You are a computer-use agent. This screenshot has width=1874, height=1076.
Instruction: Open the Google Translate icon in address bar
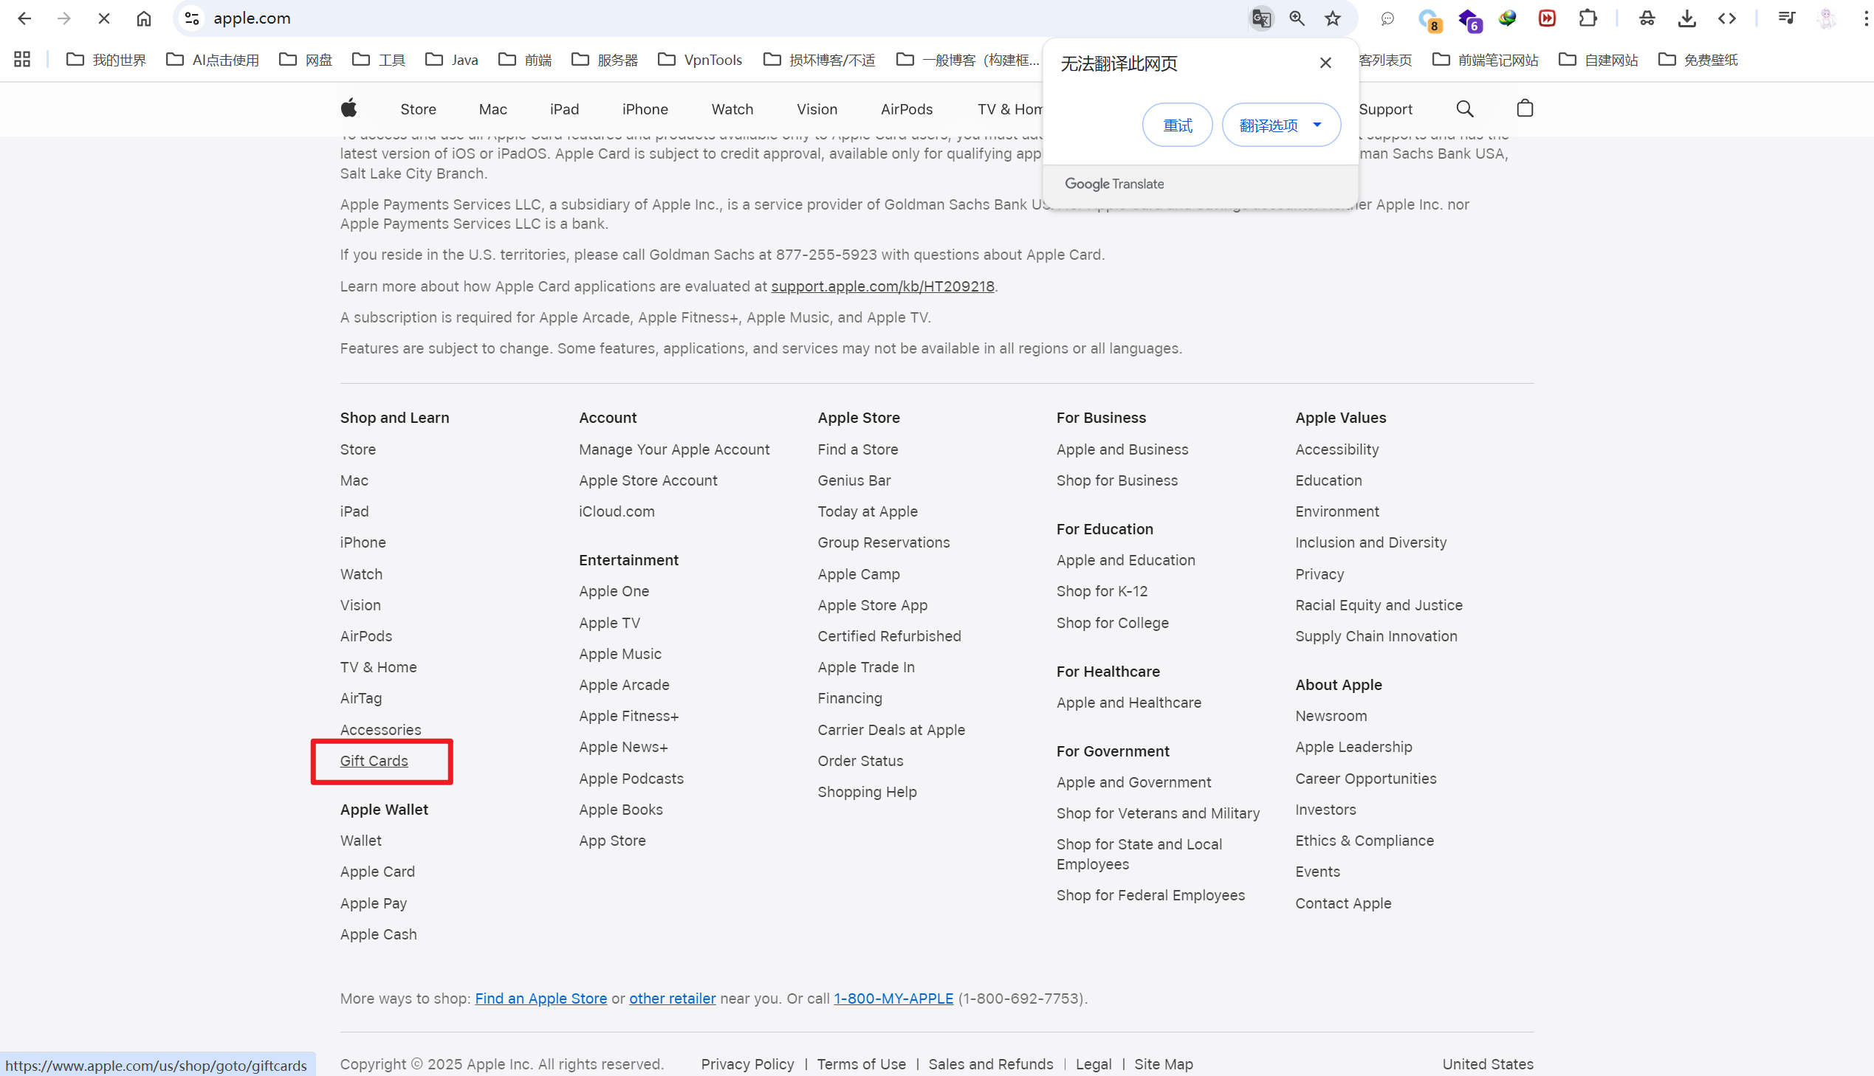coord(1261,18)
